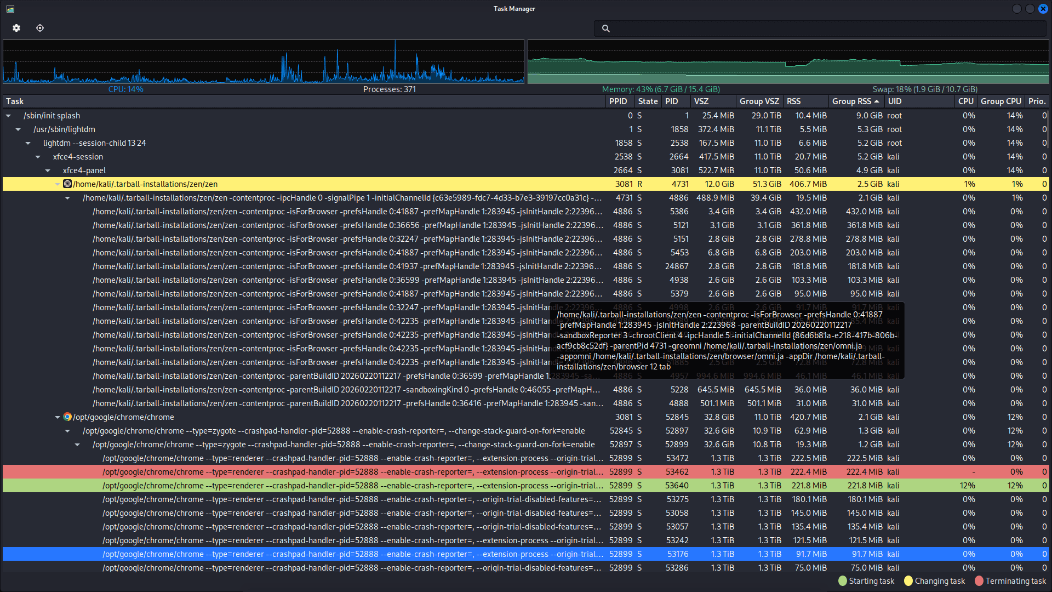Click the Terminating task red legend dot
The image size is (1052, 592).
(x=979, y=581)
